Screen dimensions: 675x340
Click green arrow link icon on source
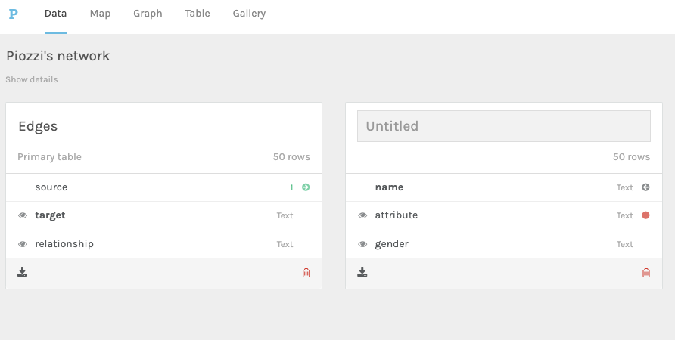(x=306, y=187)
